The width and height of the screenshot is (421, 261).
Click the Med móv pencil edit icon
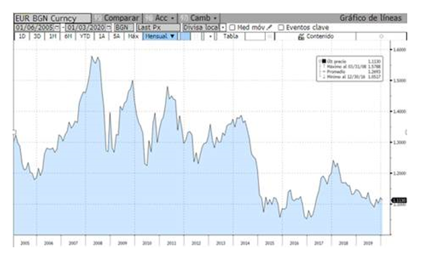tap(270, 27)
